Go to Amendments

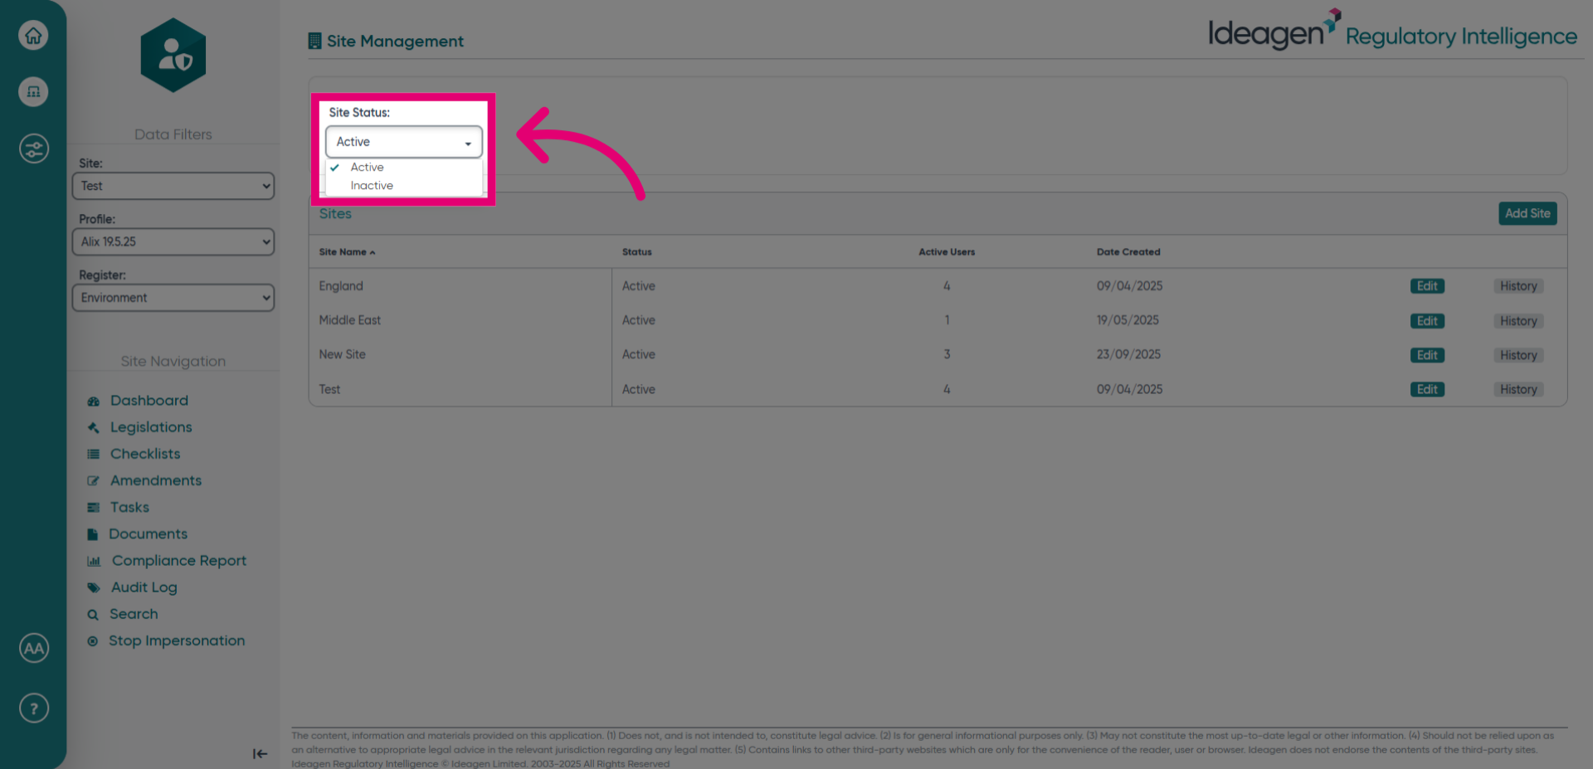156,480
